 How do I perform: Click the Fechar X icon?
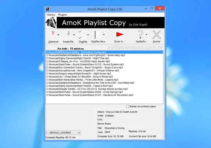[157, 35]
